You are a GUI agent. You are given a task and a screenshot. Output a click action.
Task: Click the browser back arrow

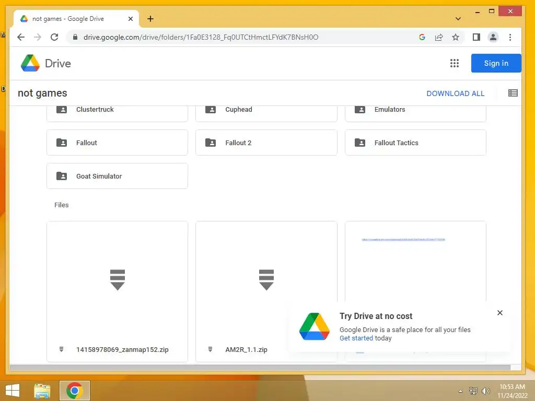[21, 37]
